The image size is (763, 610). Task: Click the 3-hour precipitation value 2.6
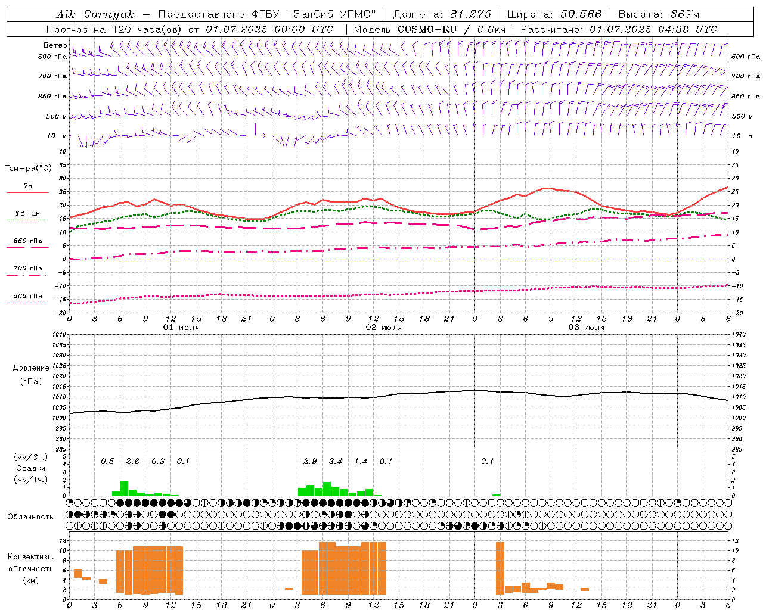coord(132,461)
